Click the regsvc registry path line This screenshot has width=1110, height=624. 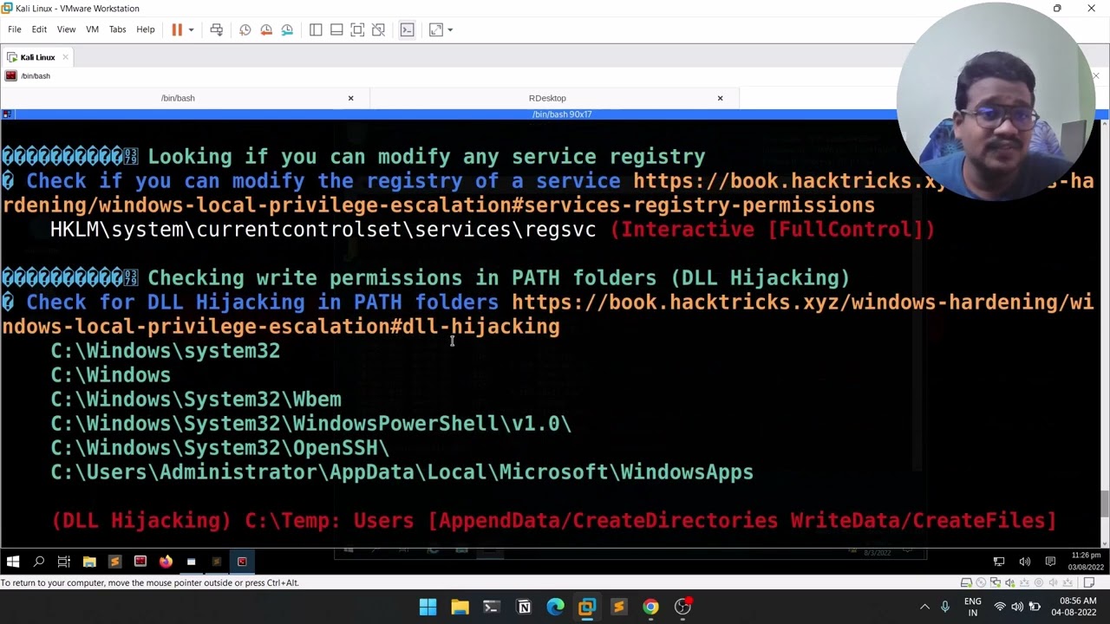[323, 229]
